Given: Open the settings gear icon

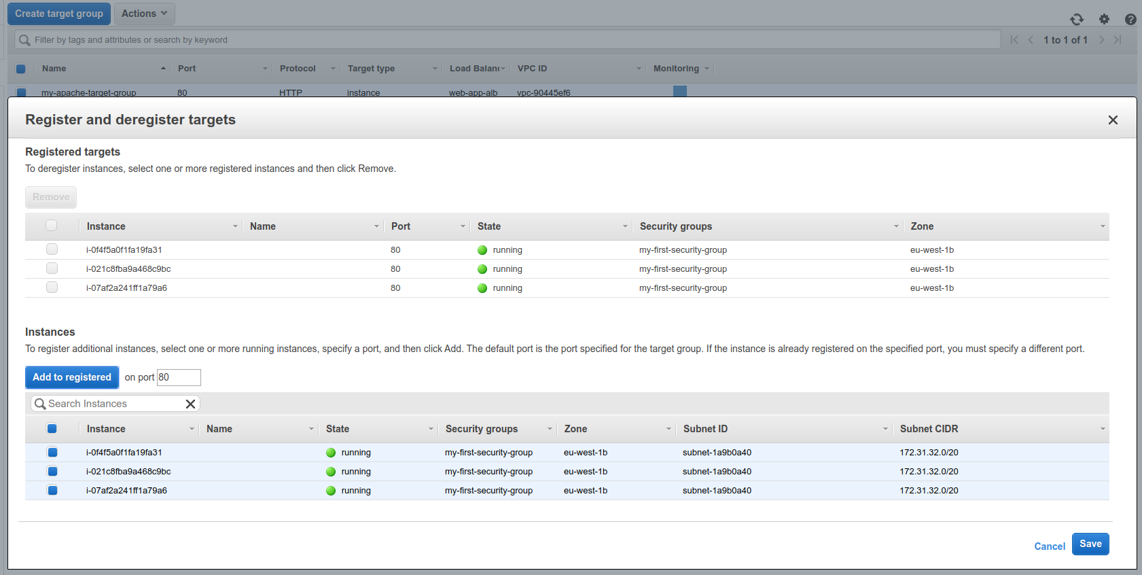Looking at the screenshot, I should [x=1104, y=20].
